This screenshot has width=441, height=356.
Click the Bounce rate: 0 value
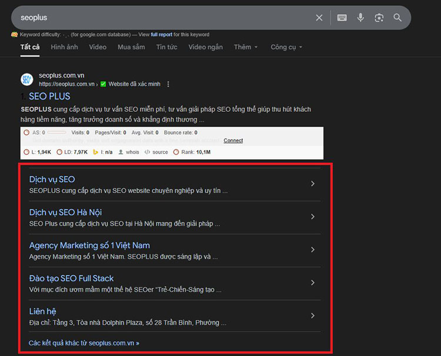181,132
